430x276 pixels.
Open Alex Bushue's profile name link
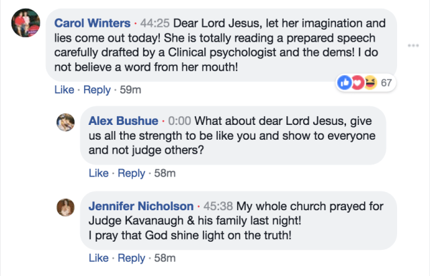124,121
